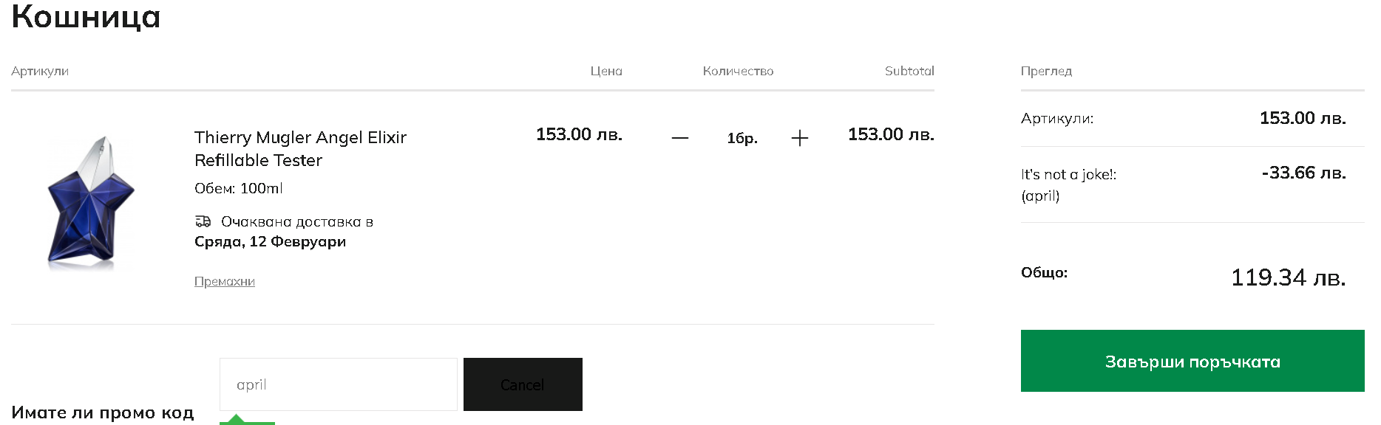Image resolution: width=1381 pixels, height=425 pixels.
Task: Decrease quantity with the minus icon
Action: point(680,138)
